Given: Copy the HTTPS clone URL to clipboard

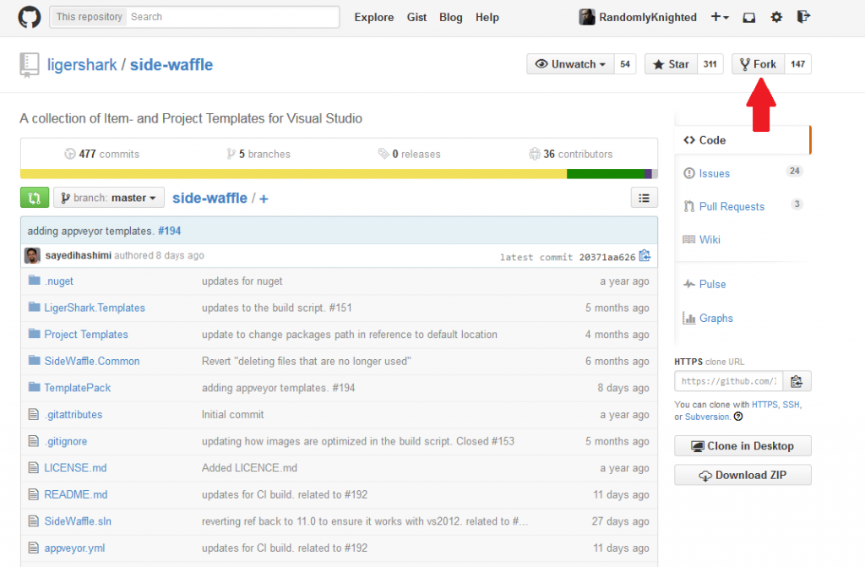Looking at the screenshot, I should (796, 381).
